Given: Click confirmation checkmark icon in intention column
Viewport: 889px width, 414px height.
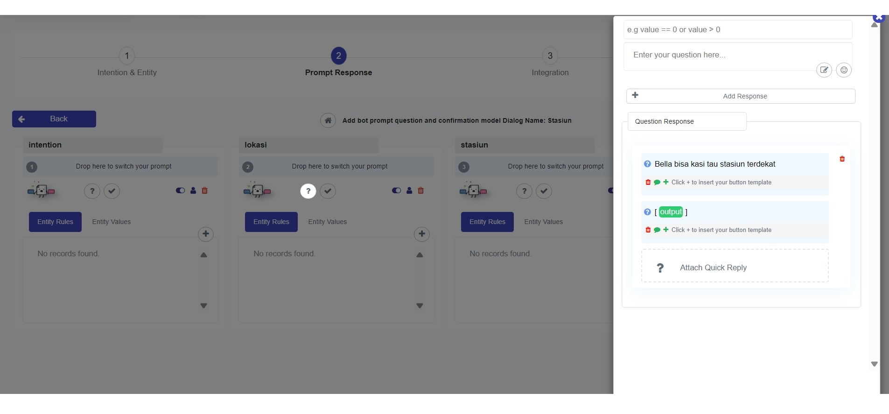Looking at the screenshot, I should 112,191.
